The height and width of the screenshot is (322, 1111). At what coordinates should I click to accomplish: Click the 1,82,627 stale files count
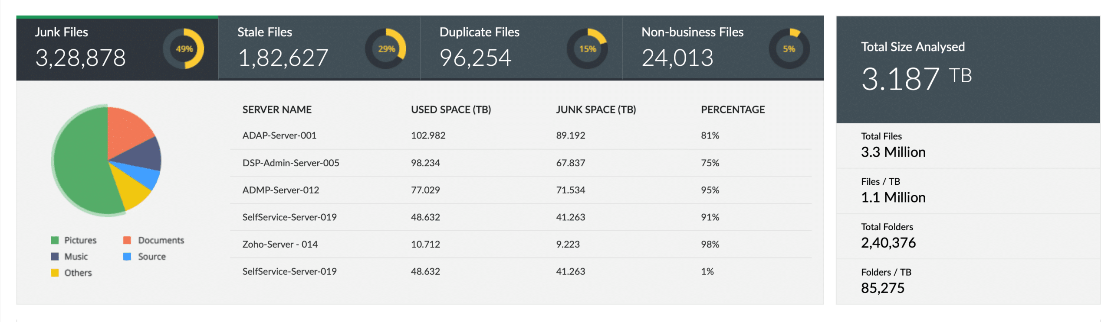click(283, 58)
